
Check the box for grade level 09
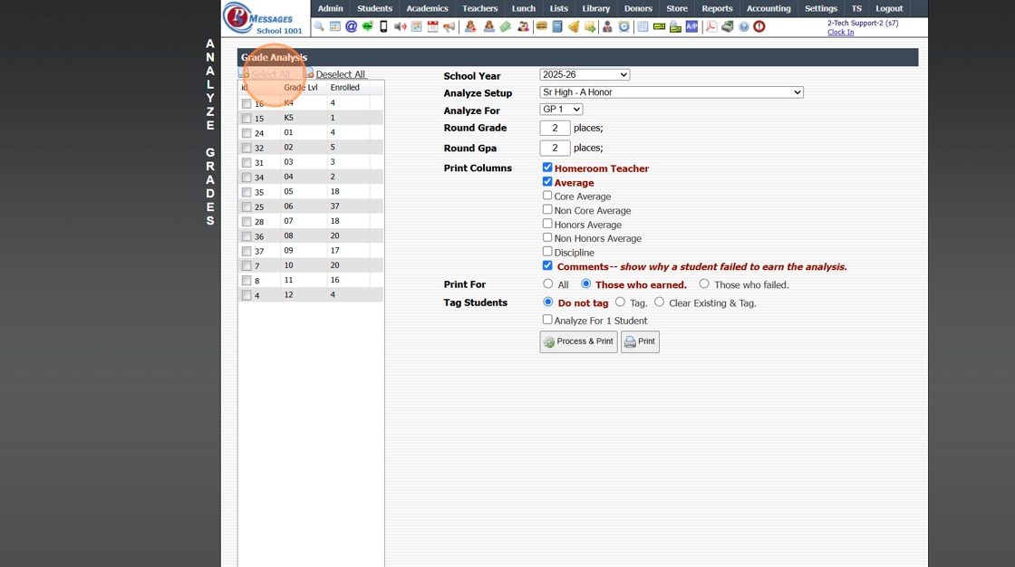246,251
